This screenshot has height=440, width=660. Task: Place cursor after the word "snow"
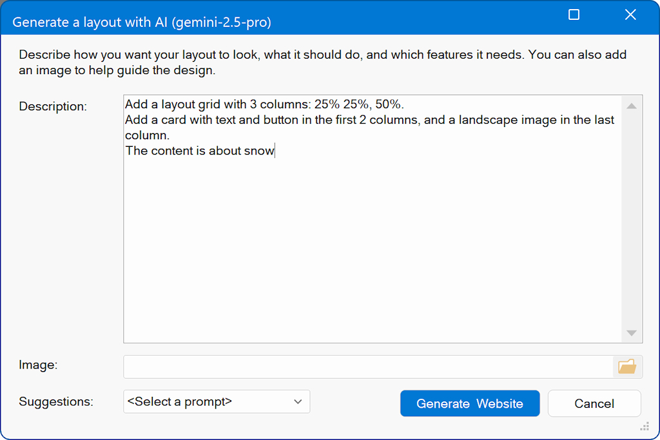pyautogui.click(x=275, y=151)
